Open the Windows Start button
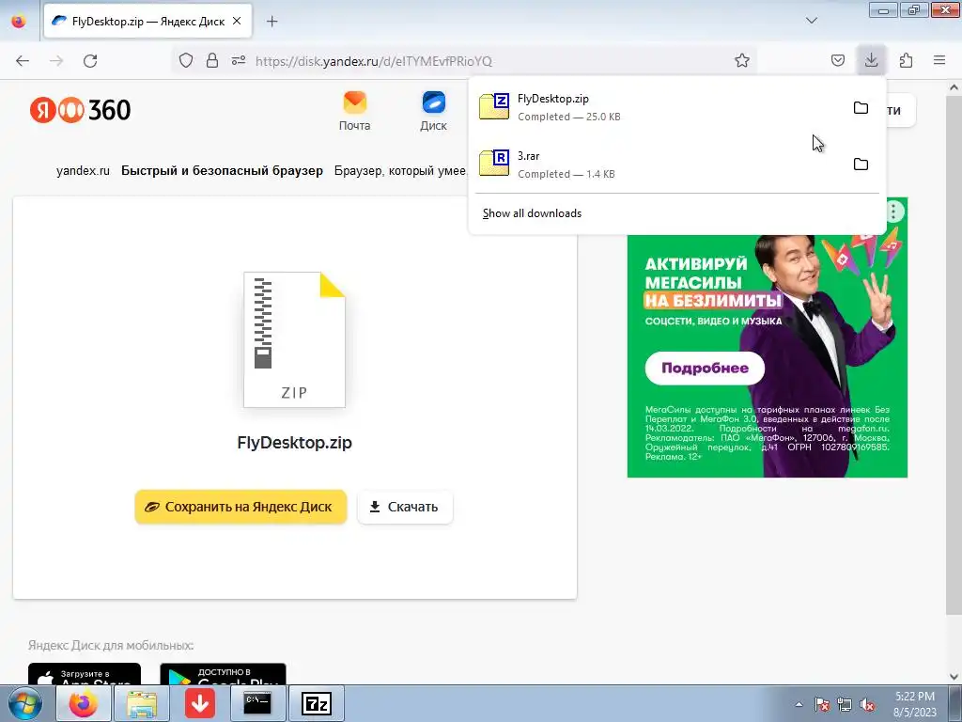The height and width of the screenshot is (722, 962). [x=25, y=703]
